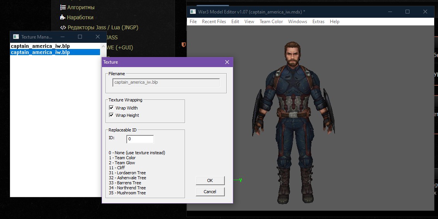Screen dimensions: 438x219
Task: Click the orange shield icon in background
Action: [183, 45]
